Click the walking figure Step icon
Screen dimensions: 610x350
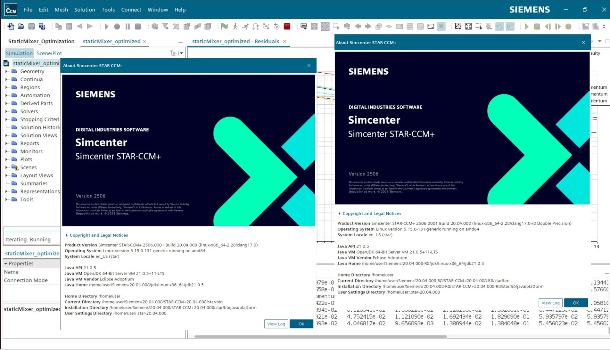(235, 27)
